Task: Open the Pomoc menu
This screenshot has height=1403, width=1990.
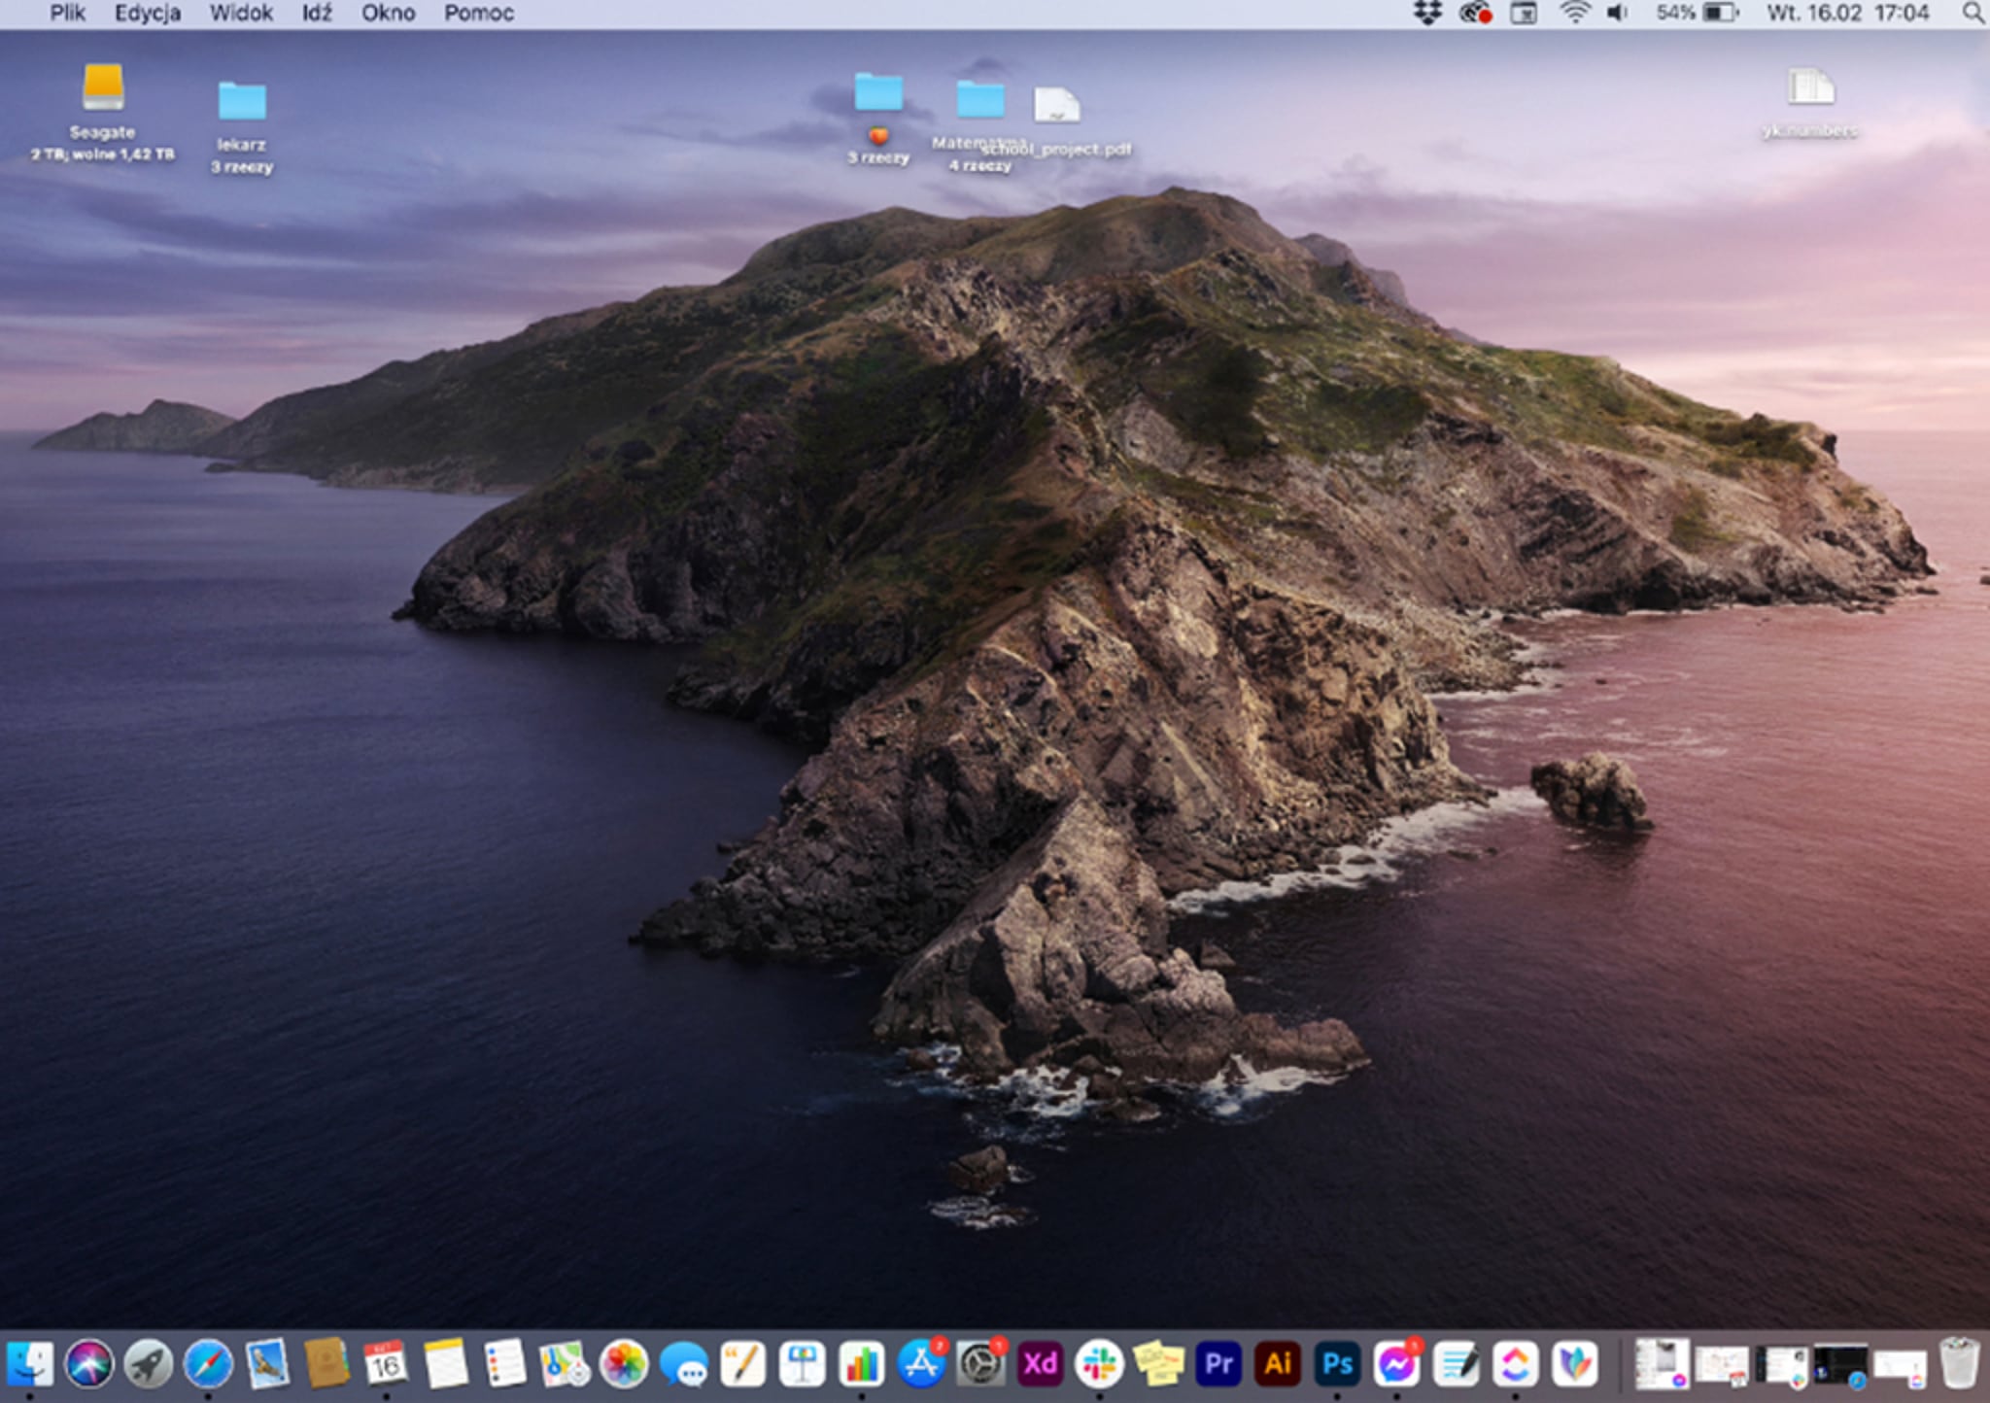Action: (x=478, y=14)
